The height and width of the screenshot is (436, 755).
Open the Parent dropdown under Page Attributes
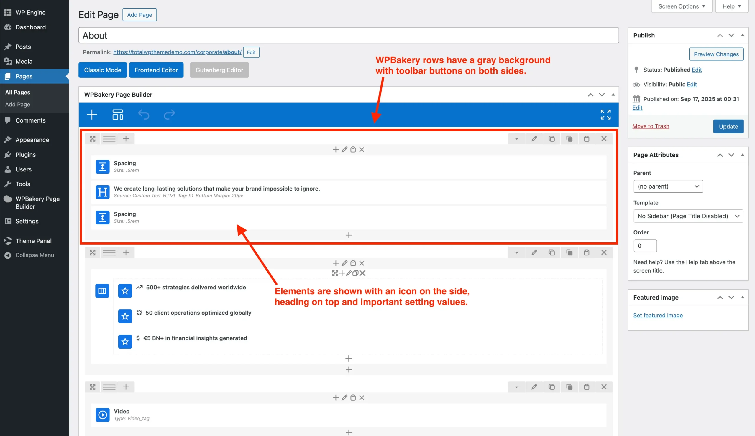668,186
